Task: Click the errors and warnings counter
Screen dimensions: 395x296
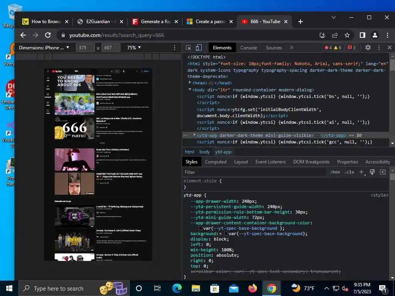Action: click(333, 47)
